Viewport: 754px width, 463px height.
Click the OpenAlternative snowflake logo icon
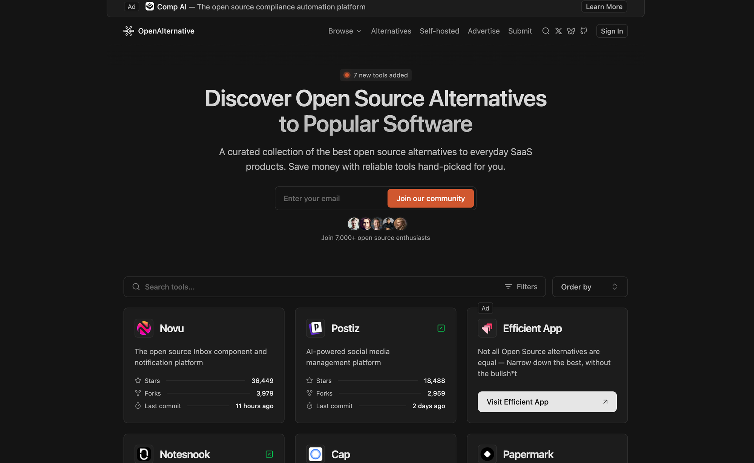coord(129,31)
